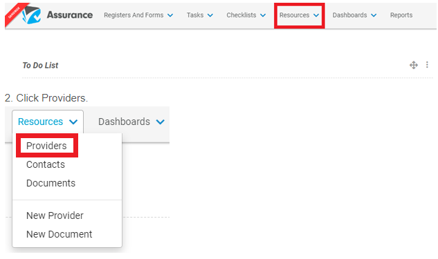Expand the Checklists chevron arrow
Image resolution: width=438 pixels, height=259 pixels.
(263, 15)
